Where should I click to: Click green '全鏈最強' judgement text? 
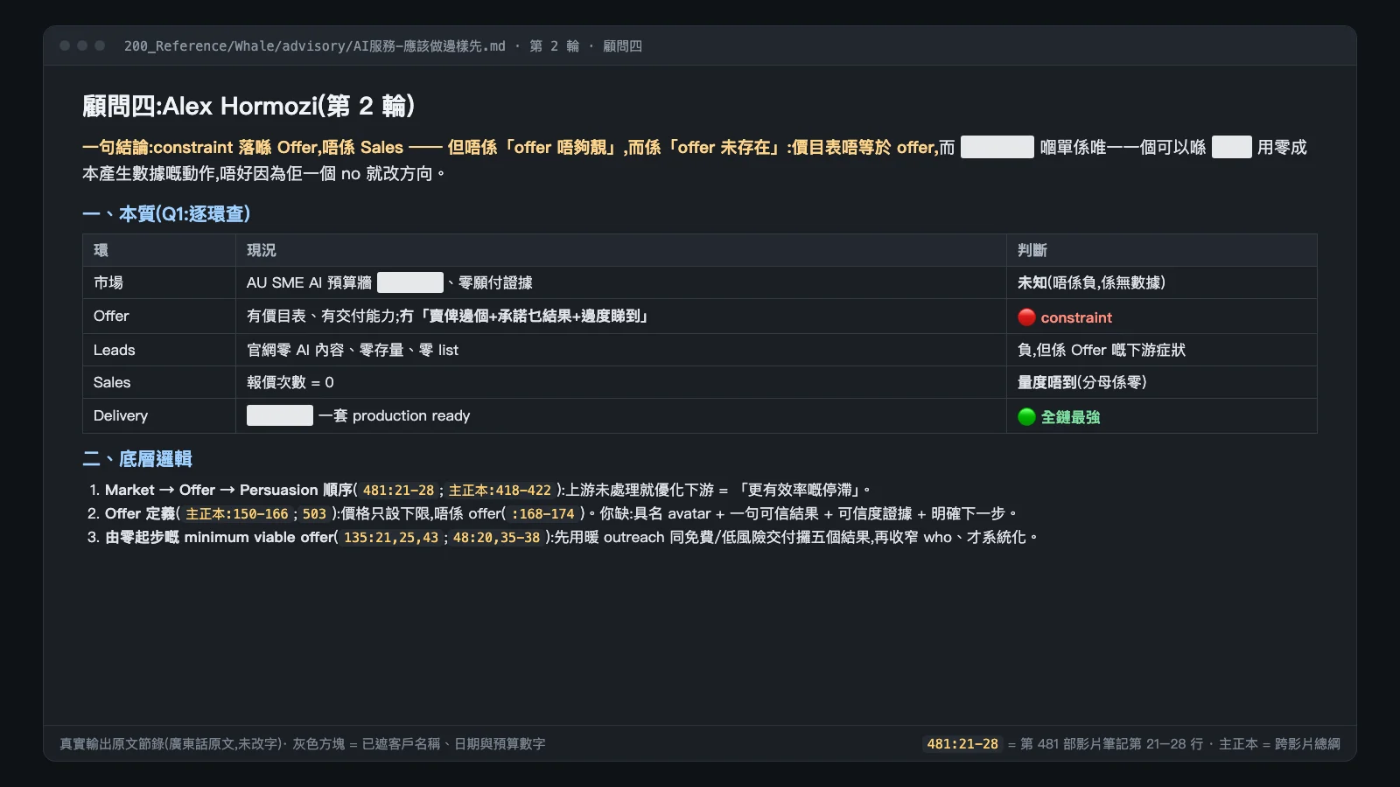tap(1070, 417)
